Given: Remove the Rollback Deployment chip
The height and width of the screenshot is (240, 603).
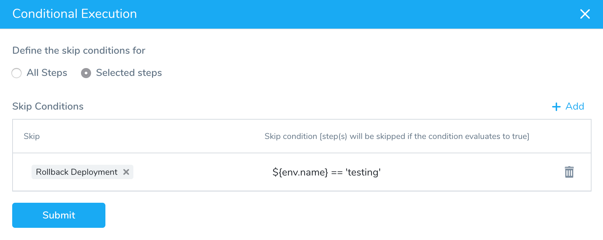Looking at the screenshot, I should 126,172.
